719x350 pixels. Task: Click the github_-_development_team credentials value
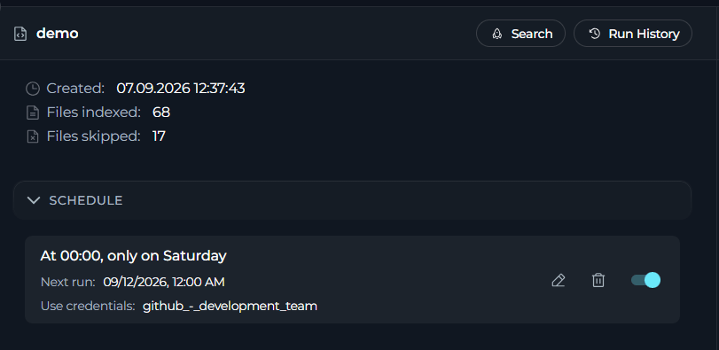(x=230, y=306)
